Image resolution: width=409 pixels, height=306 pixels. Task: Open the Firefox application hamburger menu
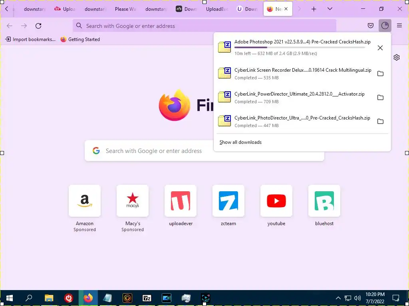tap(399, 25)
